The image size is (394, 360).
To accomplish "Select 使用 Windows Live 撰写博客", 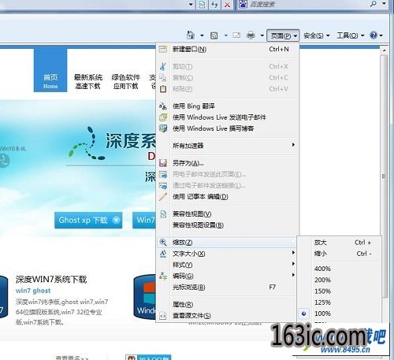I will 228,128.
